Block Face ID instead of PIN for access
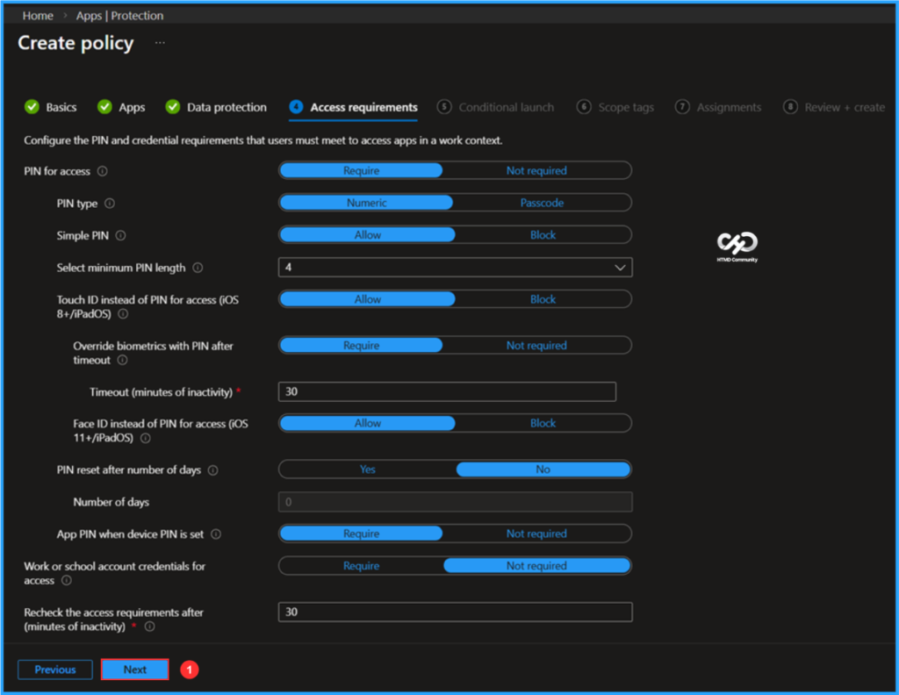Viewport: 899px width, 695px height. pyautogui.click(x=543, y=423)
